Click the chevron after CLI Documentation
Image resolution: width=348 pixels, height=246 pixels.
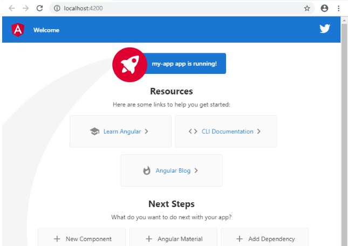click(259, 131)
